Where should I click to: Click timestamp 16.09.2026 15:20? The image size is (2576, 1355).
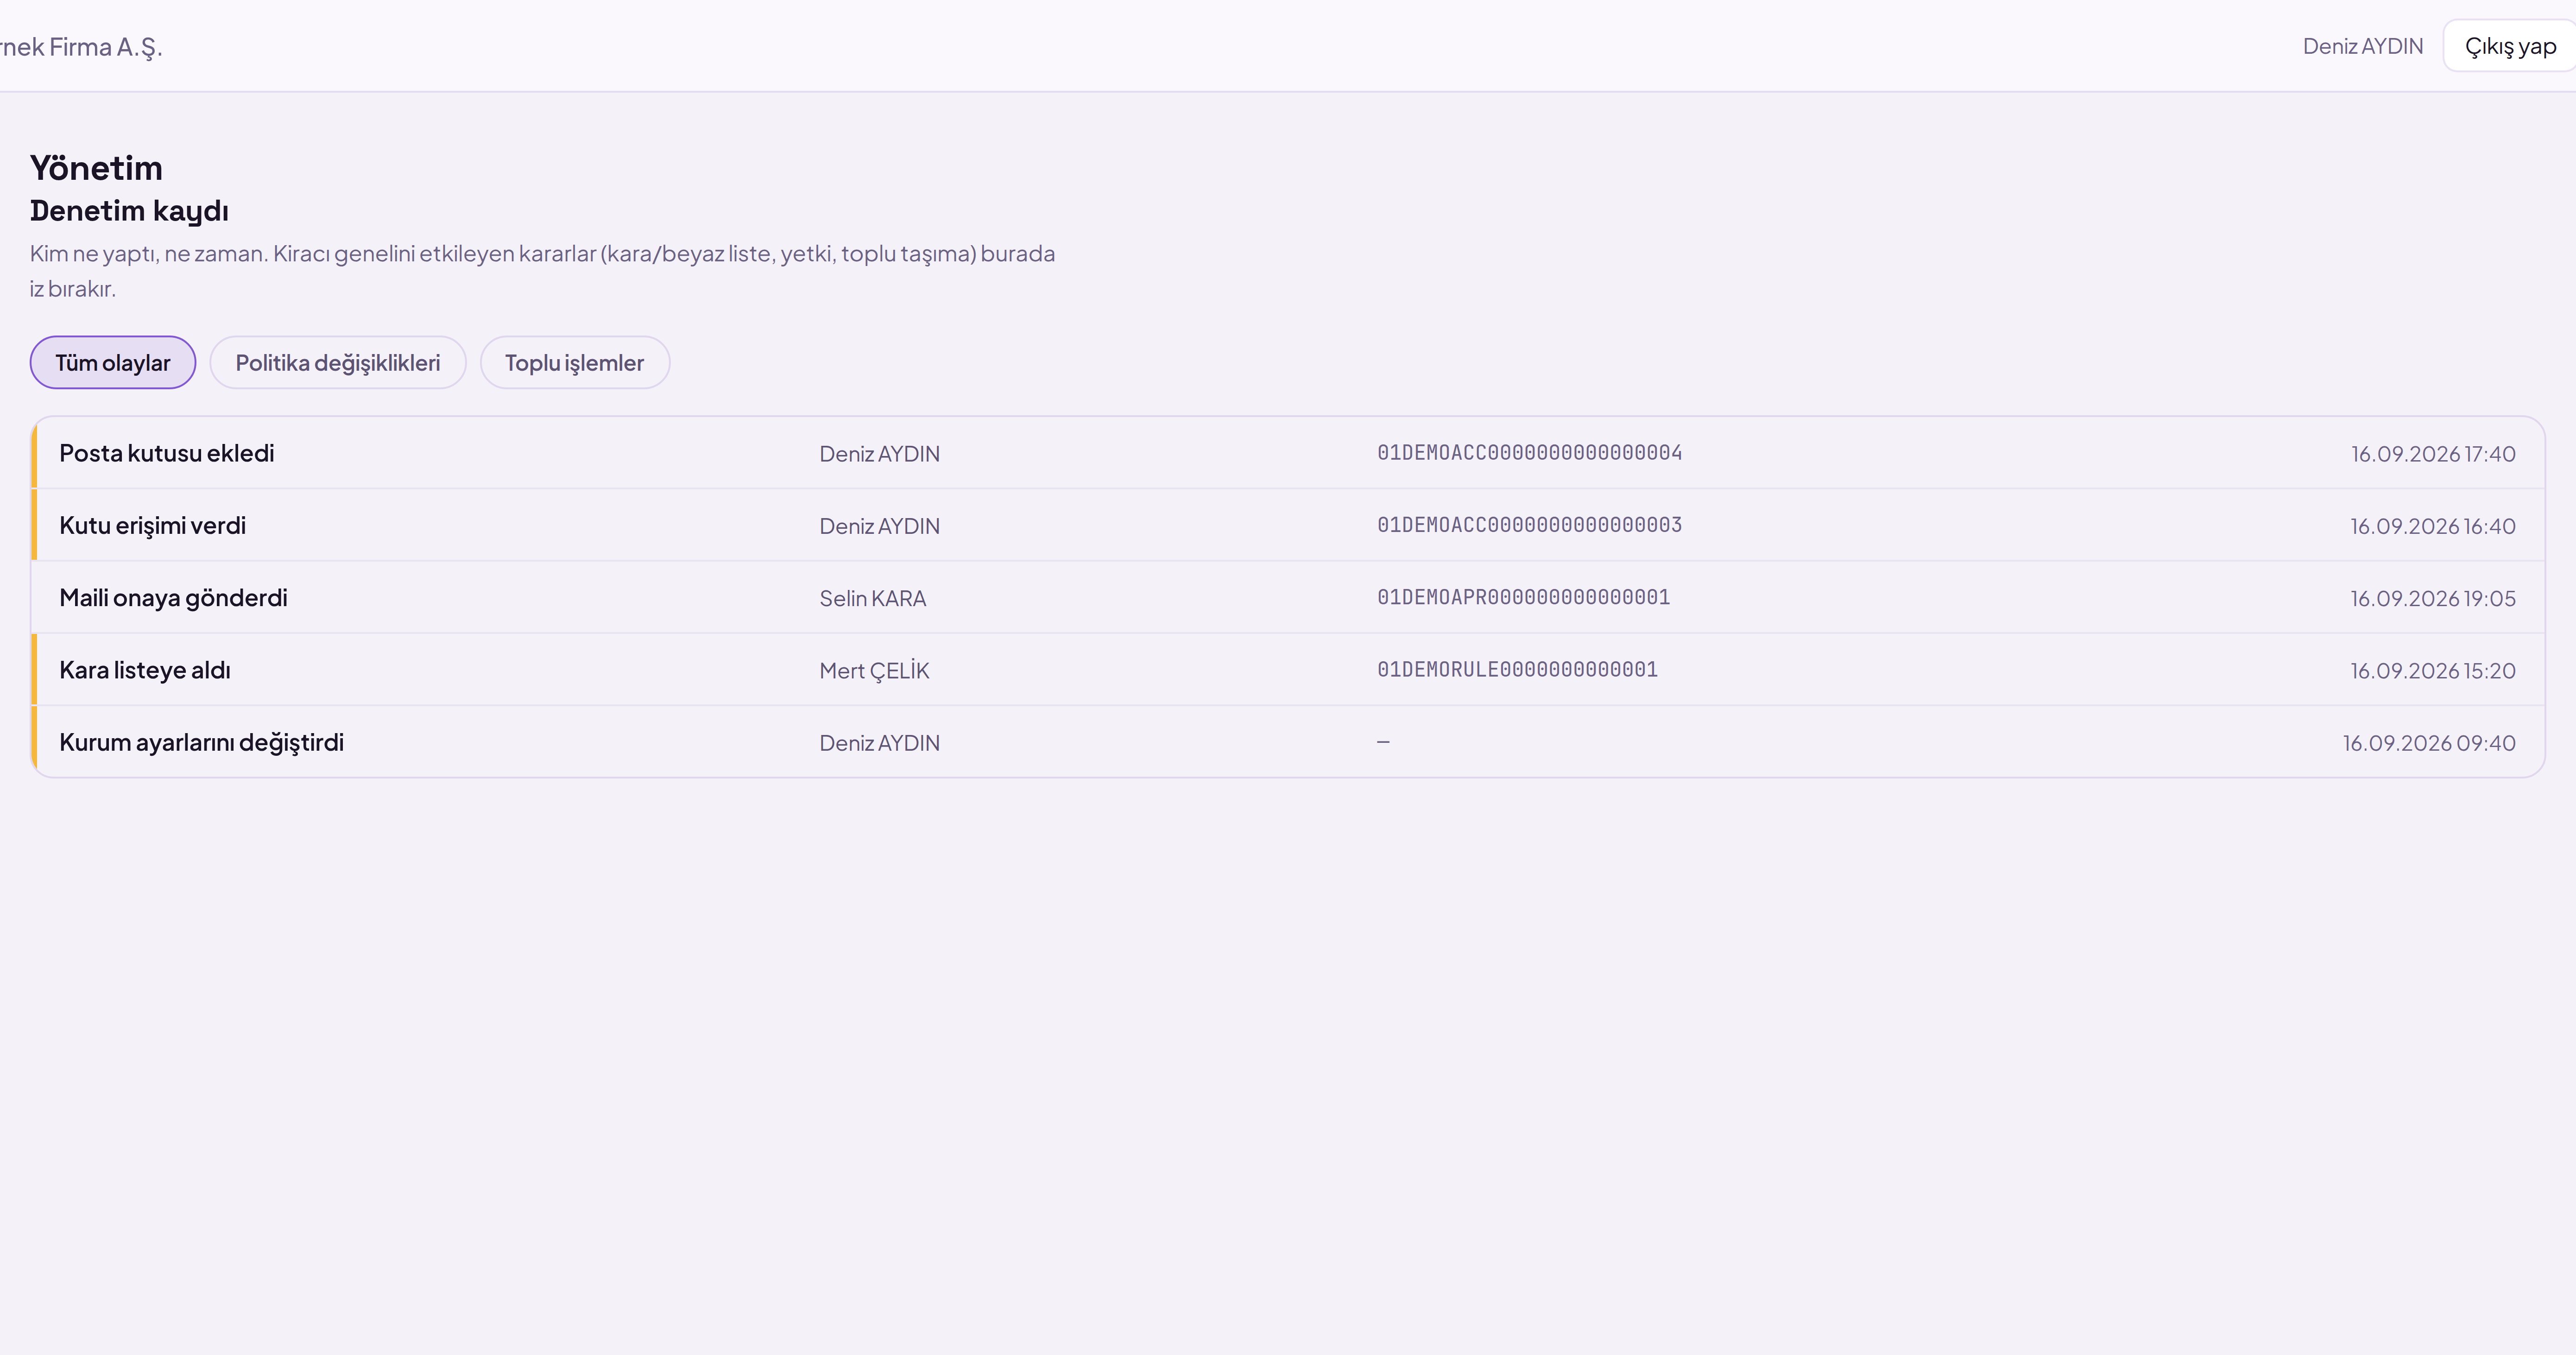pos(2432,670)
